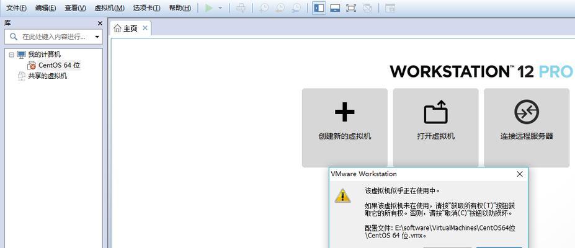This screenshot has width=575, height=248.
Task: Click the plus icon for new VM
Action: click(345, 112)
